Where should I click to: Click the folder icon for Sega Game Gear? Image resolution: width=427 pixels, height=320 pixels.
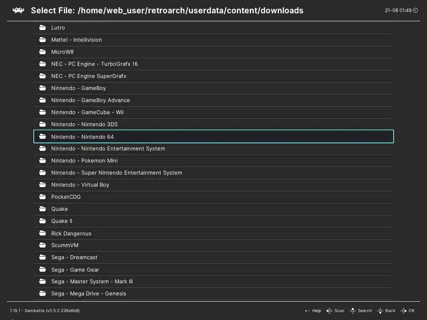tap(43, 270)
